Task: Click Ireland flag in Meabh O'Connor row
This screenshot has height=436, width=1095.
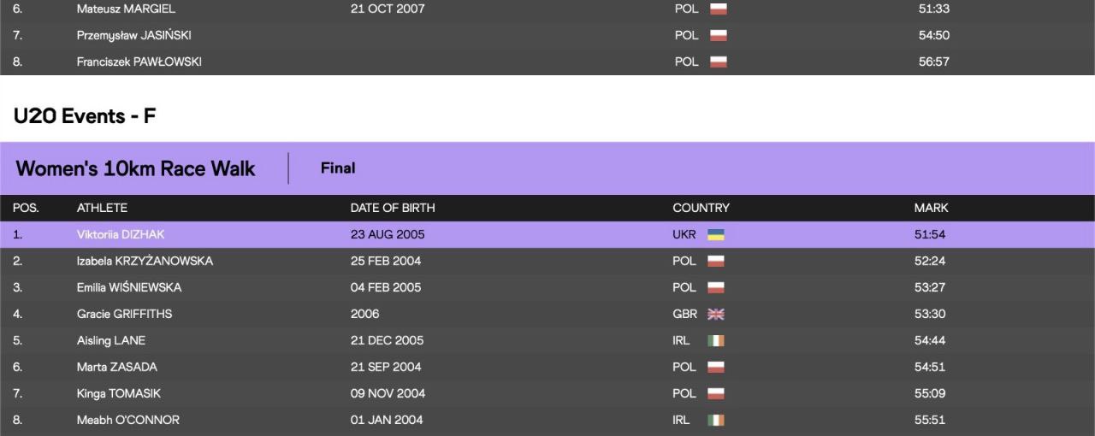Action: (x=716, y=420)
